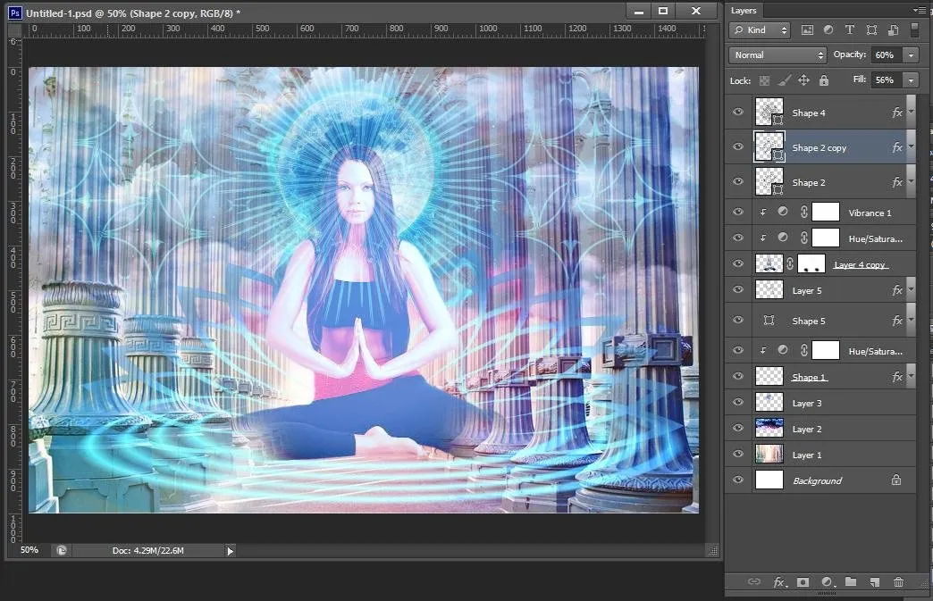This screenshot has height=601, width=933.
Task: Create a new layer from the panel footer
Action: tap(874, 582)
